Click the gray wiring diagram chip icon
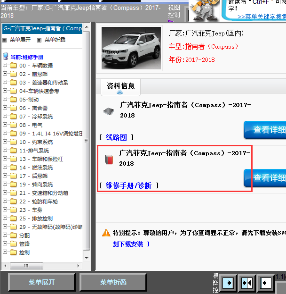 [108, 111]
